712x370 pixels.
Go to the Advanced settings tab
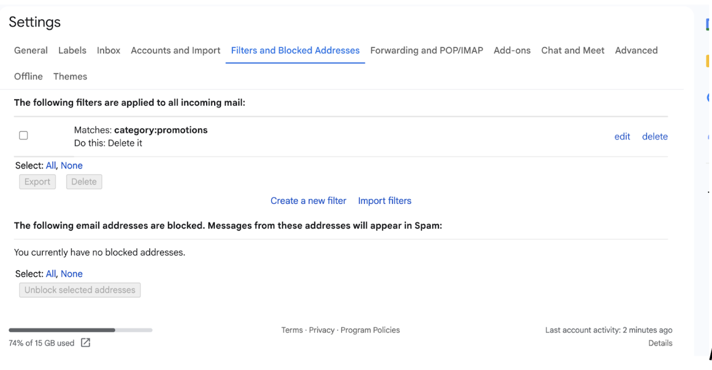(x=636, y=50)
